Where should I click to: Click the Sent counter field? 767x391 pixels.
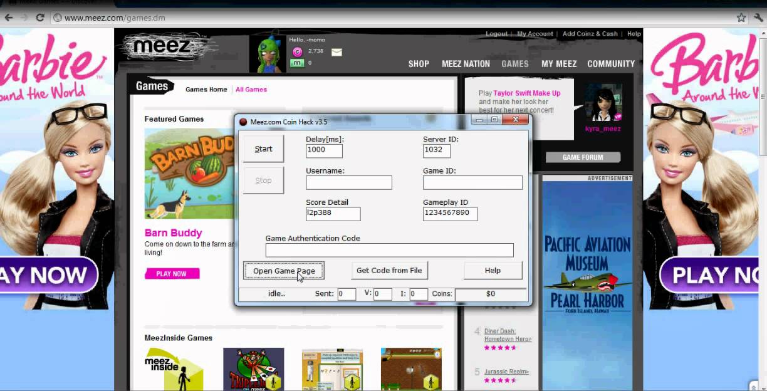(347, 294)
